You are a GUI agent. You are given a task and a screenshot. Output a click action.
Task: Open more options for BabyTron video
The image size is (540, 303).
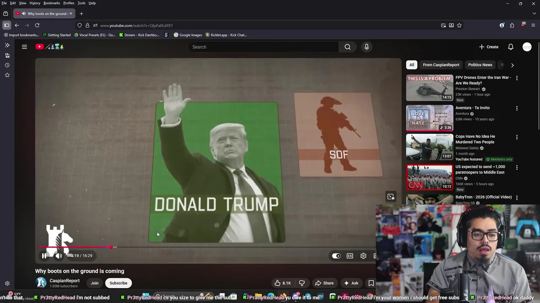[517, 197]
